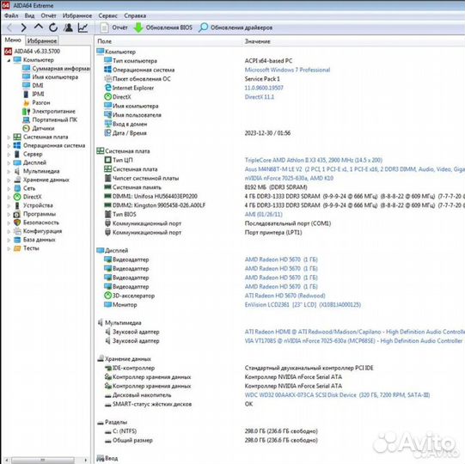The width and height of the screenshot is (465, 464).
Task: Select the DIMM1: Unifosa memory row
Action: 279,196
